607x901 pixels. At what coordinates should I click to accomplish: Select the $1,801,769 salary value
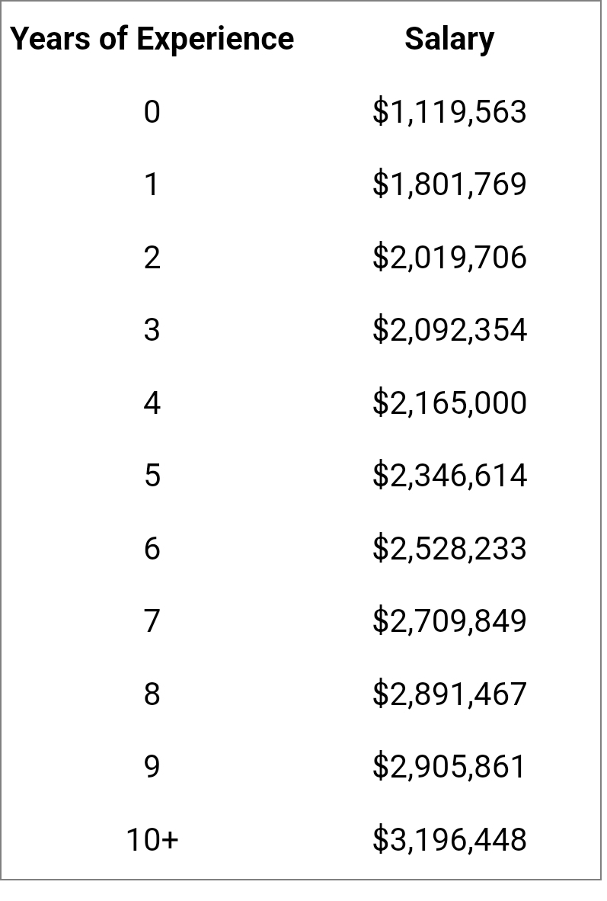tap(449, 184)
